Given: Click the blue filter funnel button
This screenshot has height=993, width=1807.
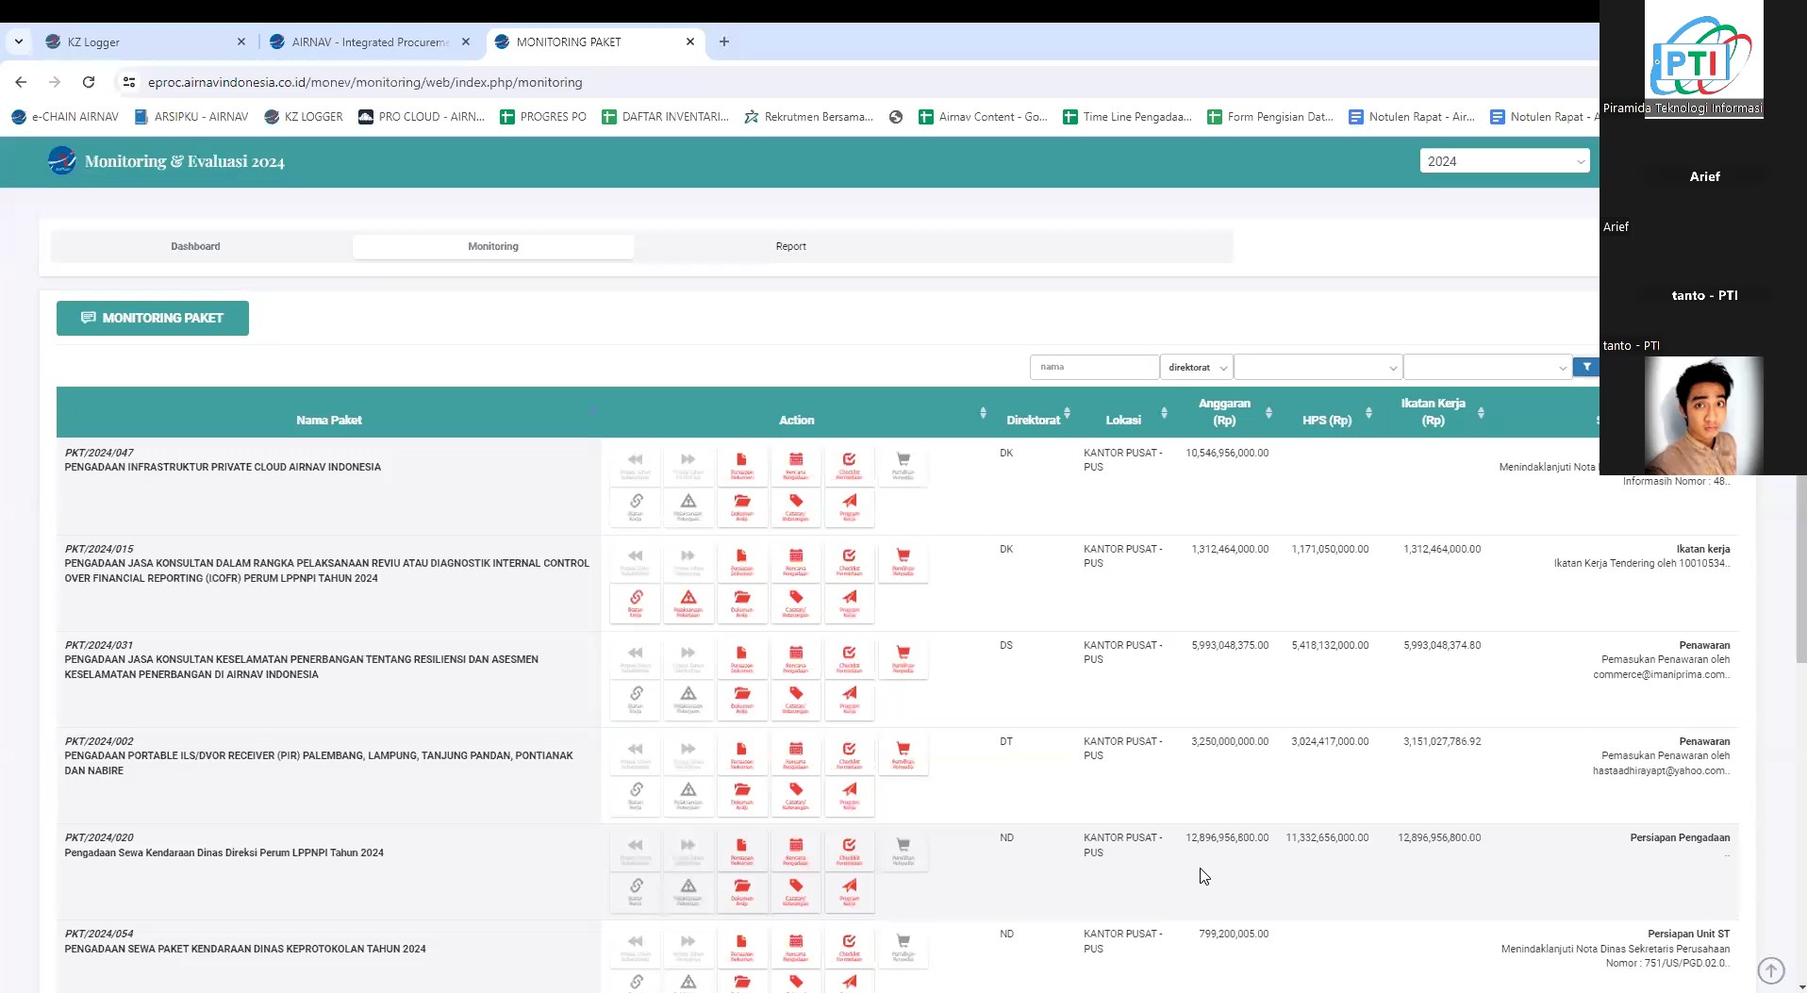Looking at the screenshot, I should tap(1586, 367).
